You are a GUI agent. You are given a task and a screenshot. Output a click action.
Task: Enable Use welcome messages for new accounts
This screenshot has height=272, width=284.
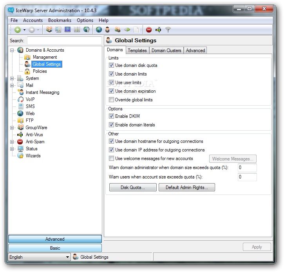click(x=111, y=159)
